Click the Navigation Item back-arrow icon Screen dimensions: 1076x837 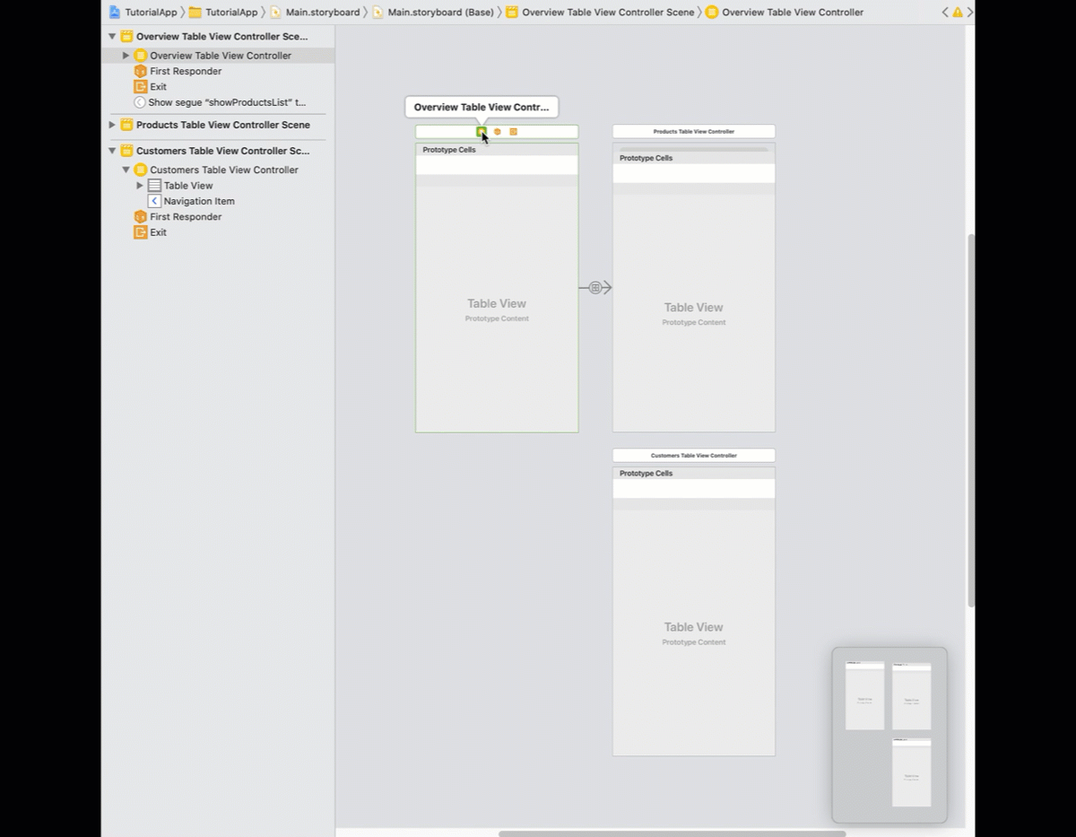154,201
